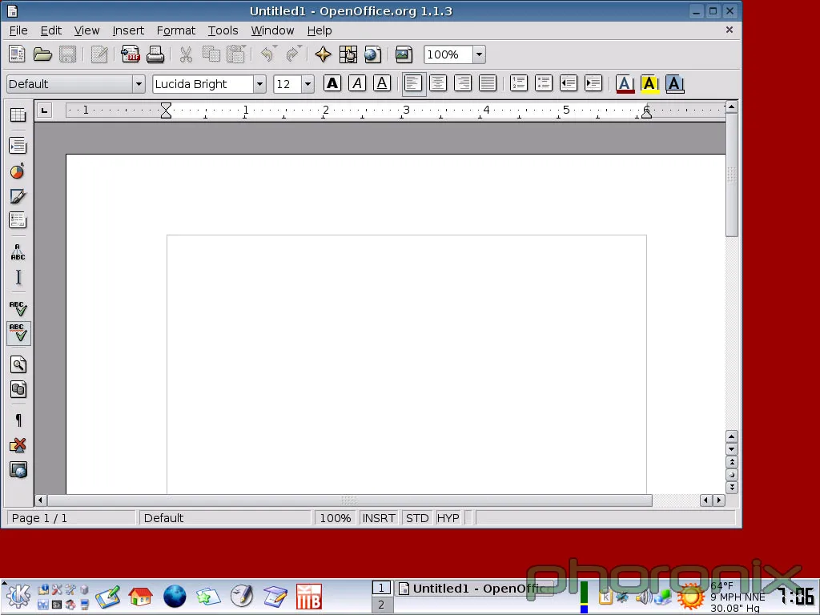Open the Navigator star icon
820x615 pixels.
tap(324, 54)
